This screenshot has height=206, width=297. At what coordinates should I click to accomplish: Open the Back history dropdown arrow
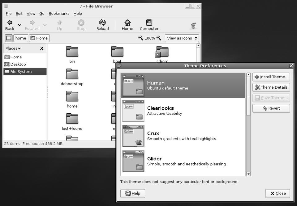pos(19,25)
